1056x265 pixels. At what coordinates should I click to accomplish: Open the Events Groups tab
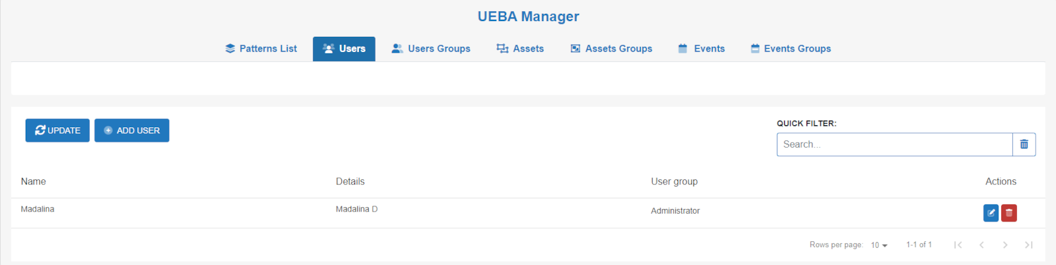pos(791,49)
